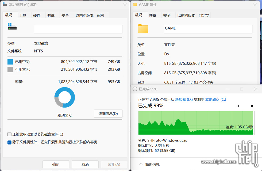Pause the file copy operation
Viewport: 262px width, 171px height.
click(x=238, y=106)
